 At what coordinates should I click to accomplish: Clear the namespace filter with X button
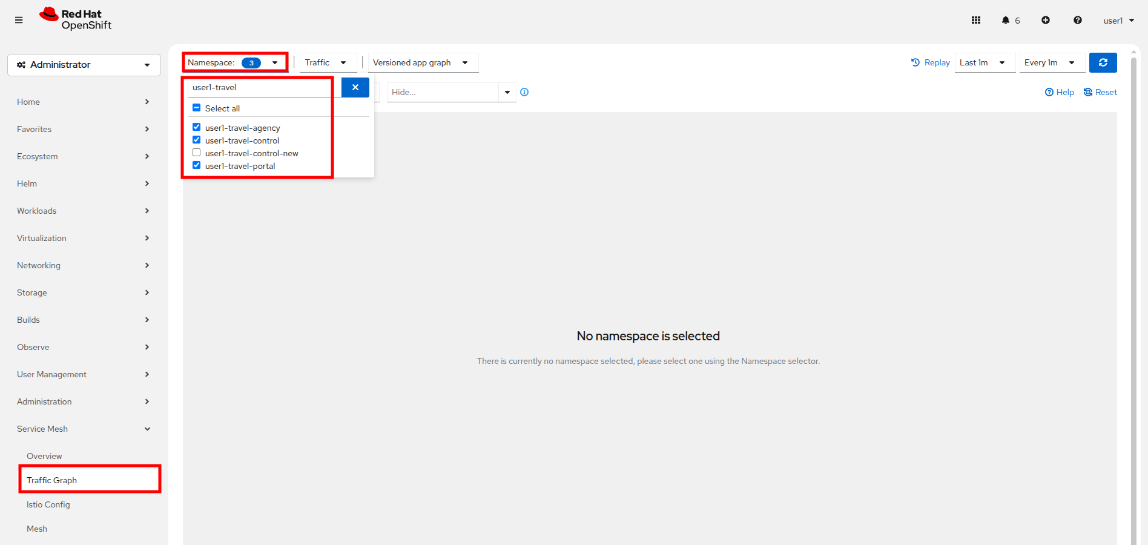click(x=355, y=87)
